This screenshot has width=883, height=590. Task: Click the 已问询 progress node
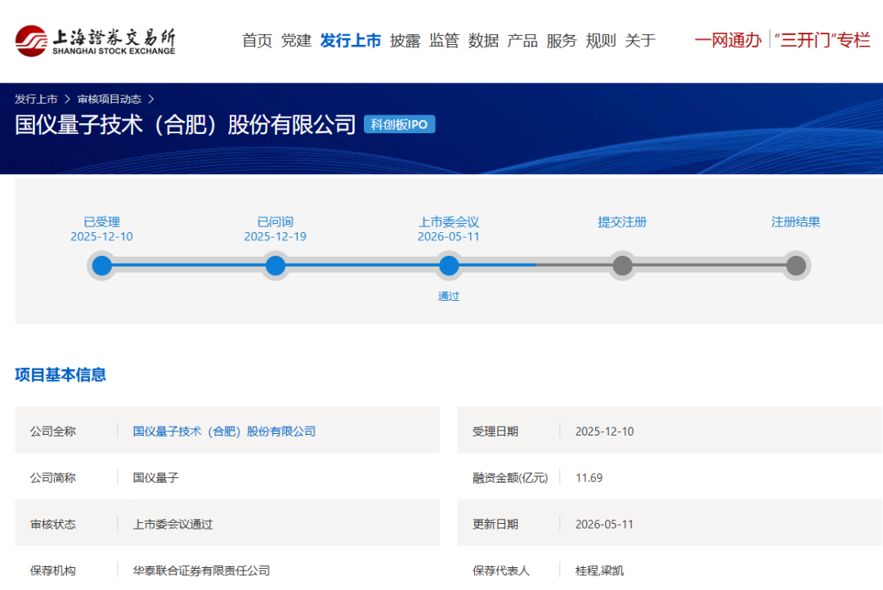point(276,266)
